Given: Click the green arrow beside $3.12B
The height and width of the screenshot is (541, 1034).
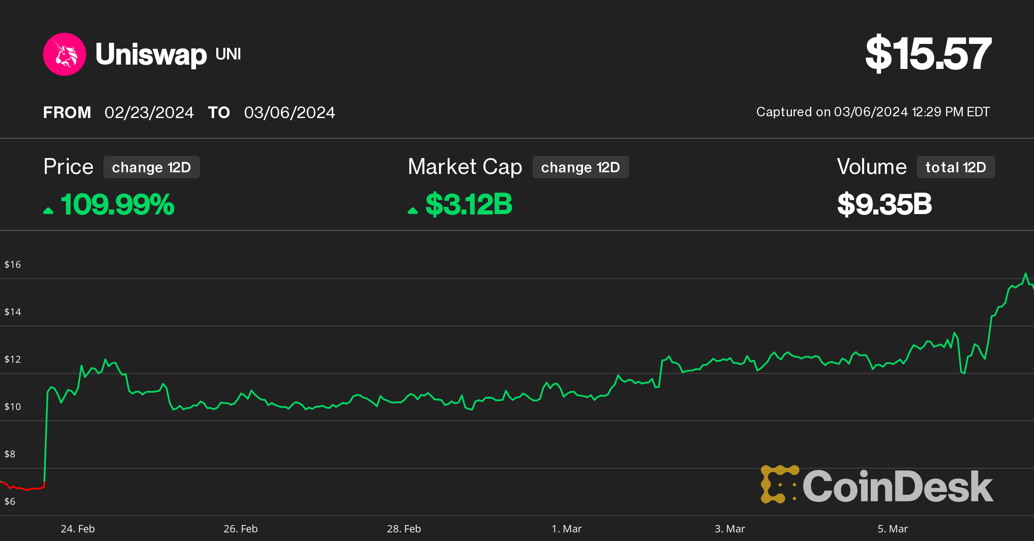Looking at the screenshot, I should 413,210.
